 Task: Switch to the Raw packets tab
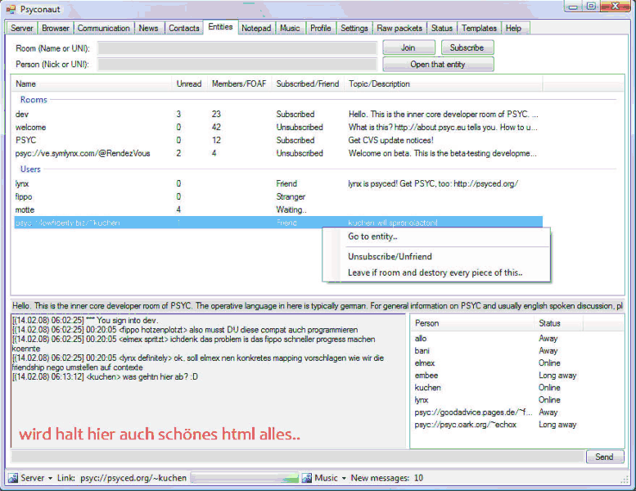pos(399,28)
